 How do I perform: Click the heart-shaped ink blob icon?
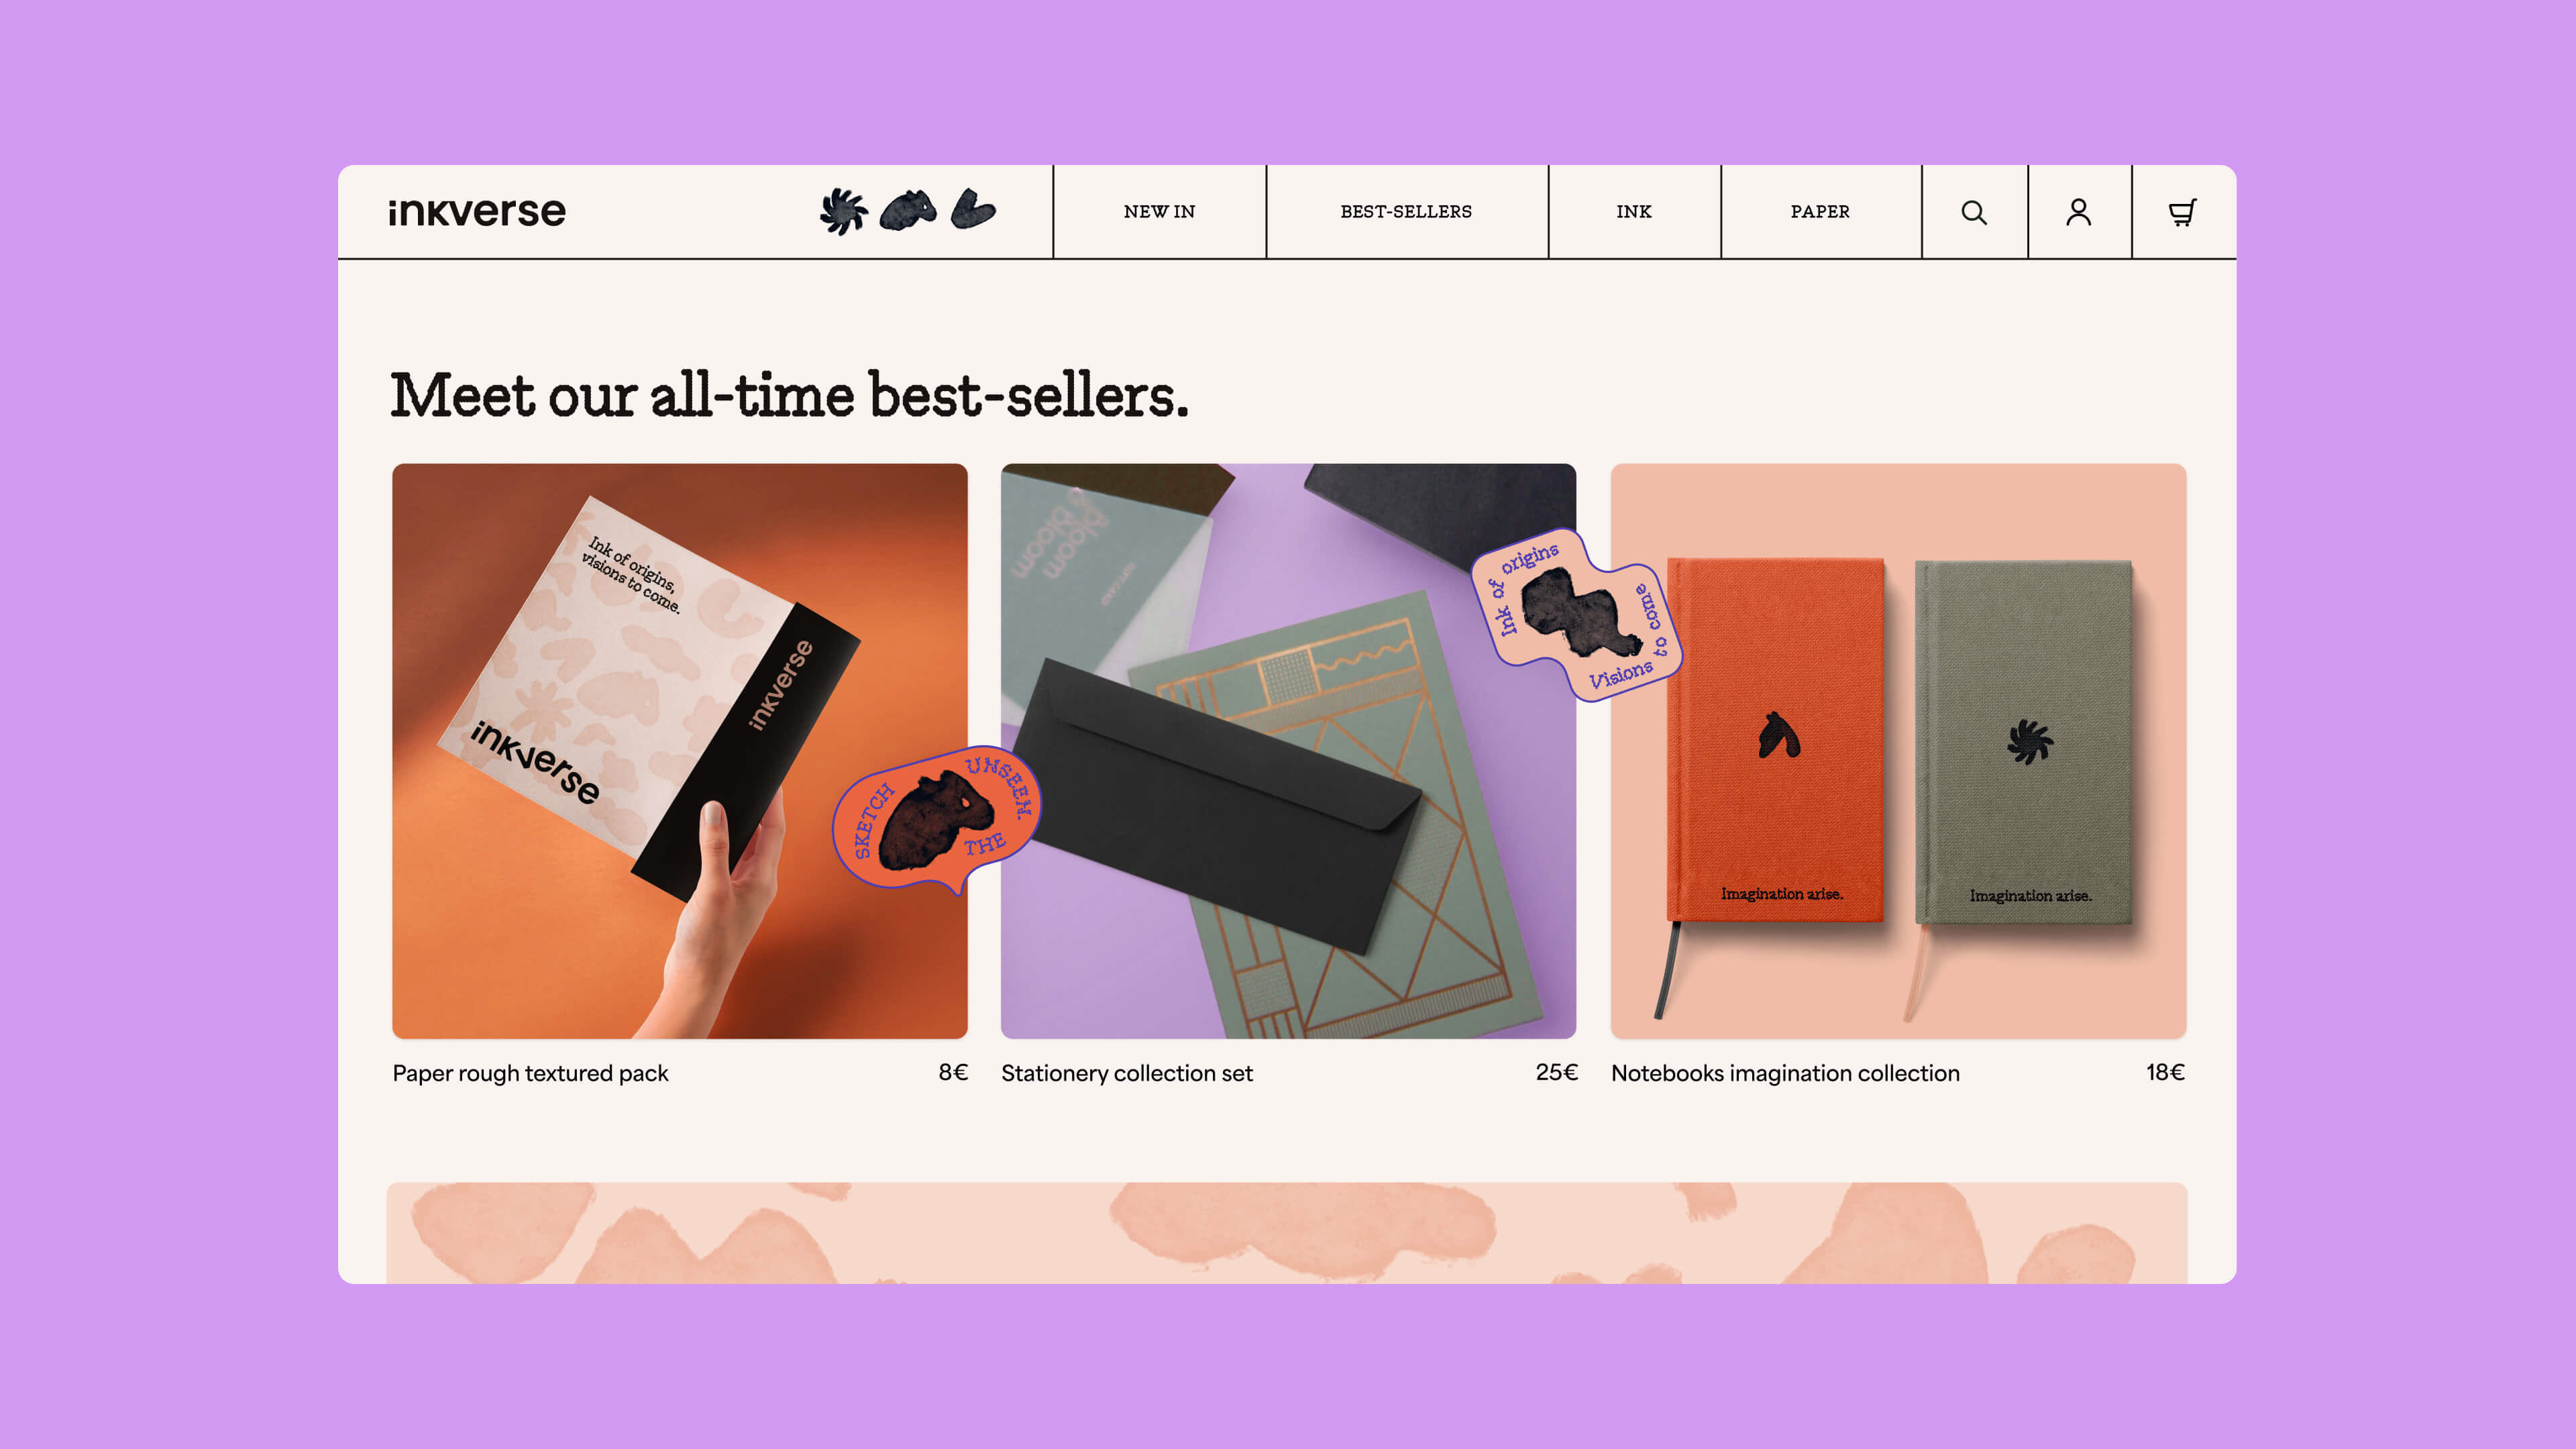[x=972, y=209]
